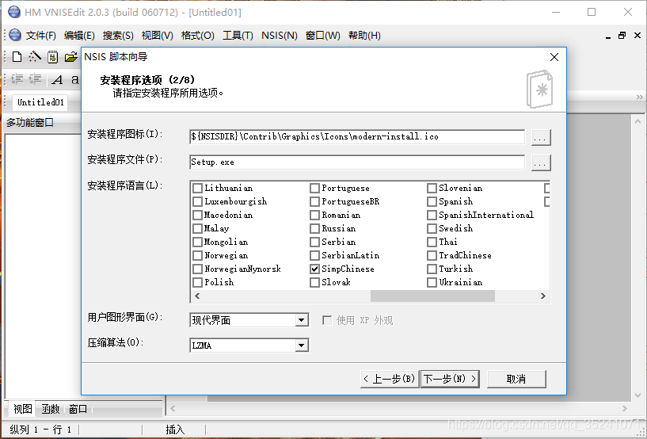Enable the Ukrainian language checkbox
647x439 pixels.
pyautogui.click(x=432, y=282)
